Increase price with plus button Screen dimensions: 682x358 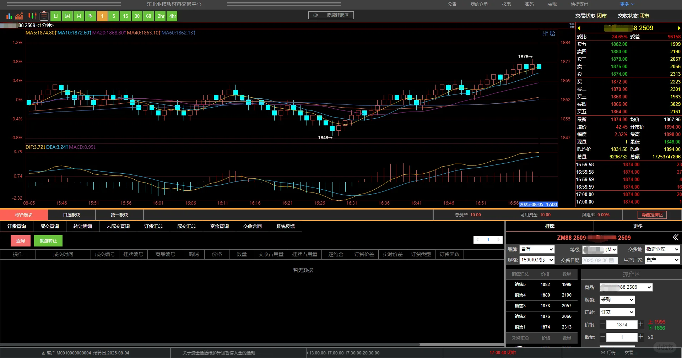[x=641, y=324]
